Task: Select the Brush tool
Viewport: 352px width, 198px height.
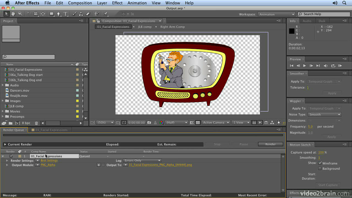Action: [x=74, y=14]
